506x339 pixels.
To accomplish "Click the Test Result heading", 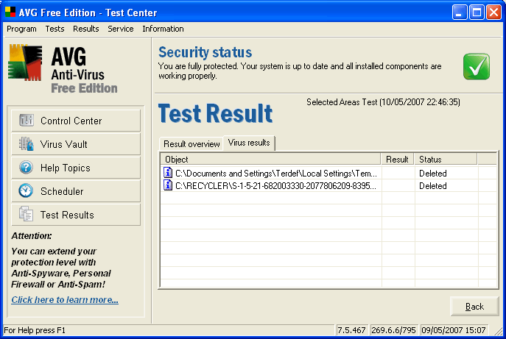I will pos(215,113).
